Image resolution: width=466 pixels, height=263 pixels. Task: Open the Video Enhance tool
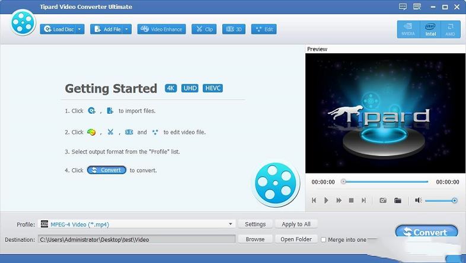[x=161, y=29]
